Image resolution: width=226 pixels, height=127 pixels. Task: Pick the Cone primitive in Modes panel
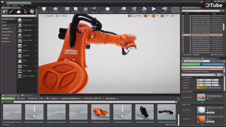[x=27, y=61]
